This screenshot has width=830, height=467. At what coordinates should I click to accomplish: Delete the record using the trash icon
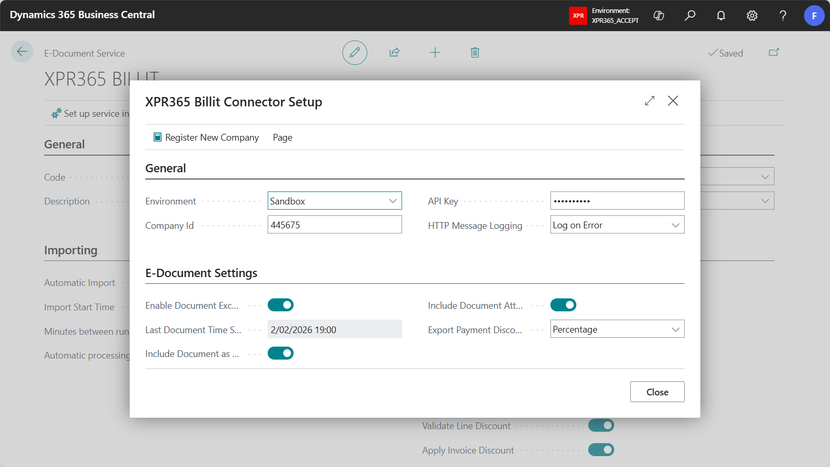click(x=474, y=52)
